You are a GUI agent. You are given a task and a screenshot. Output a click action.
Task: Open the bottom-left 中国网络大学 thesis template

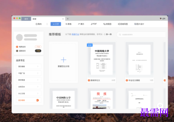tap(63, 98)
